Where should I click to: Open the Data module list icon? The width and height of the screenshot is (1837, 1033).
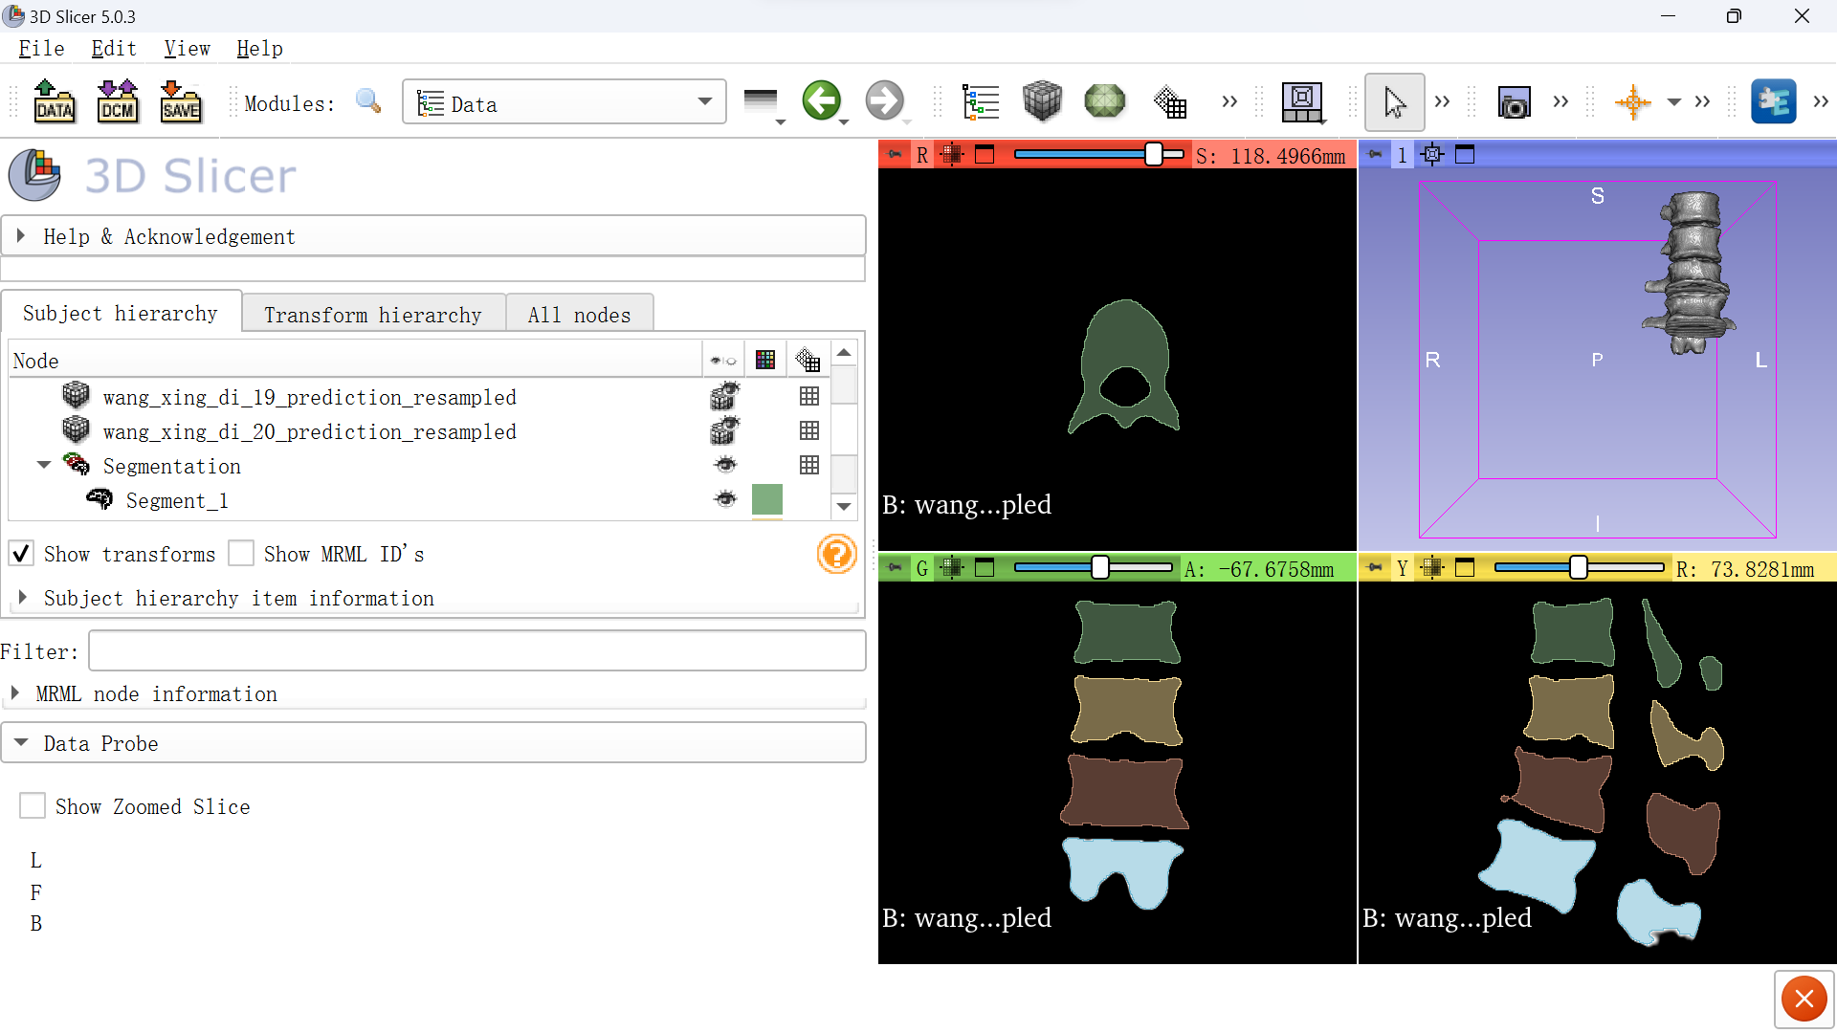[x=981, y=101]
